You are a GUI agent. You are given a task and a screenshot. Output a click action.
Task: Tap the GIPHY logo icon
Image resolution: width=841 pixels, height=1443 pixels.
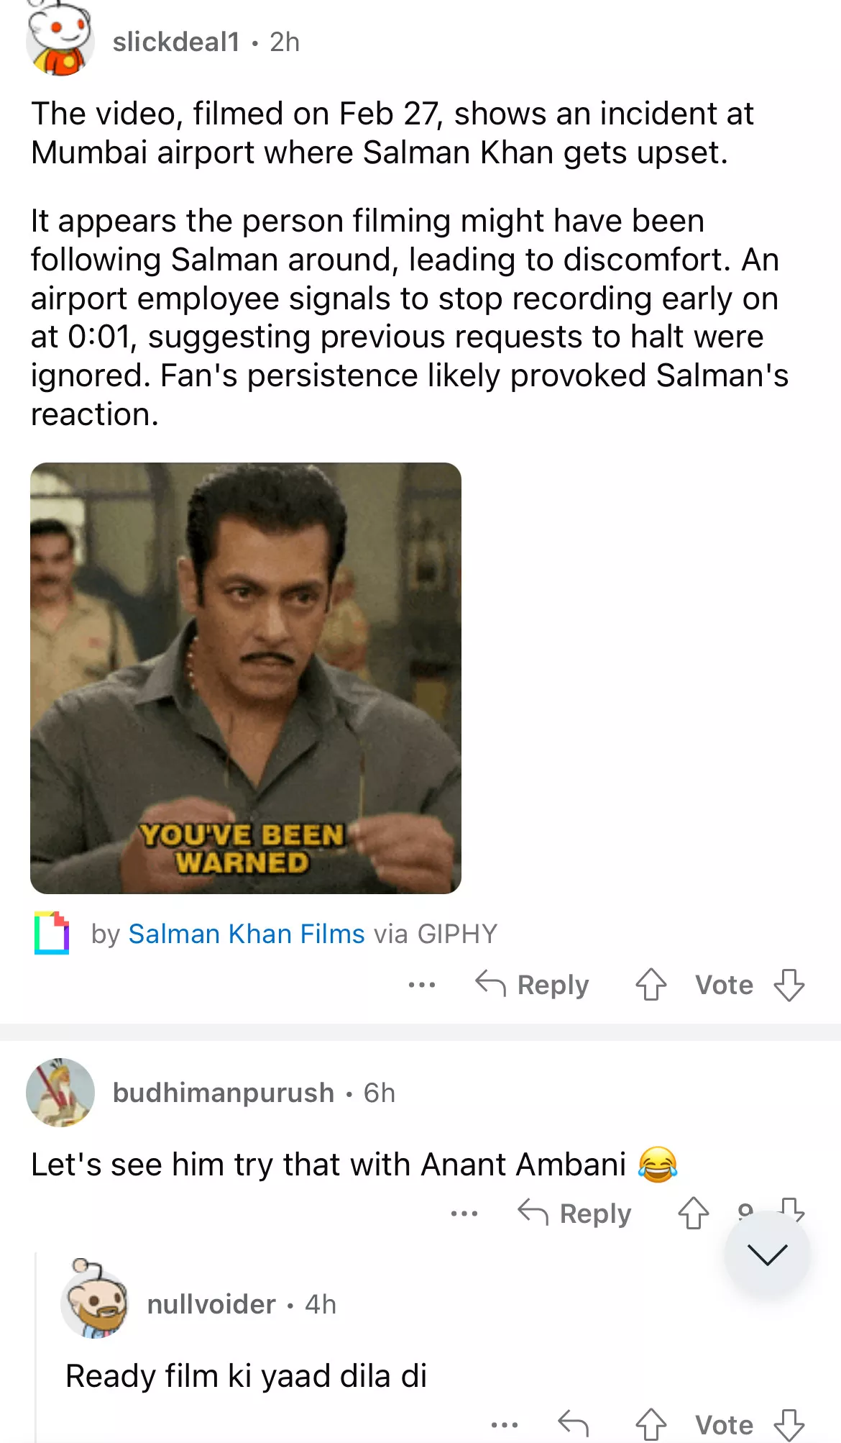[x=52, y=933]
